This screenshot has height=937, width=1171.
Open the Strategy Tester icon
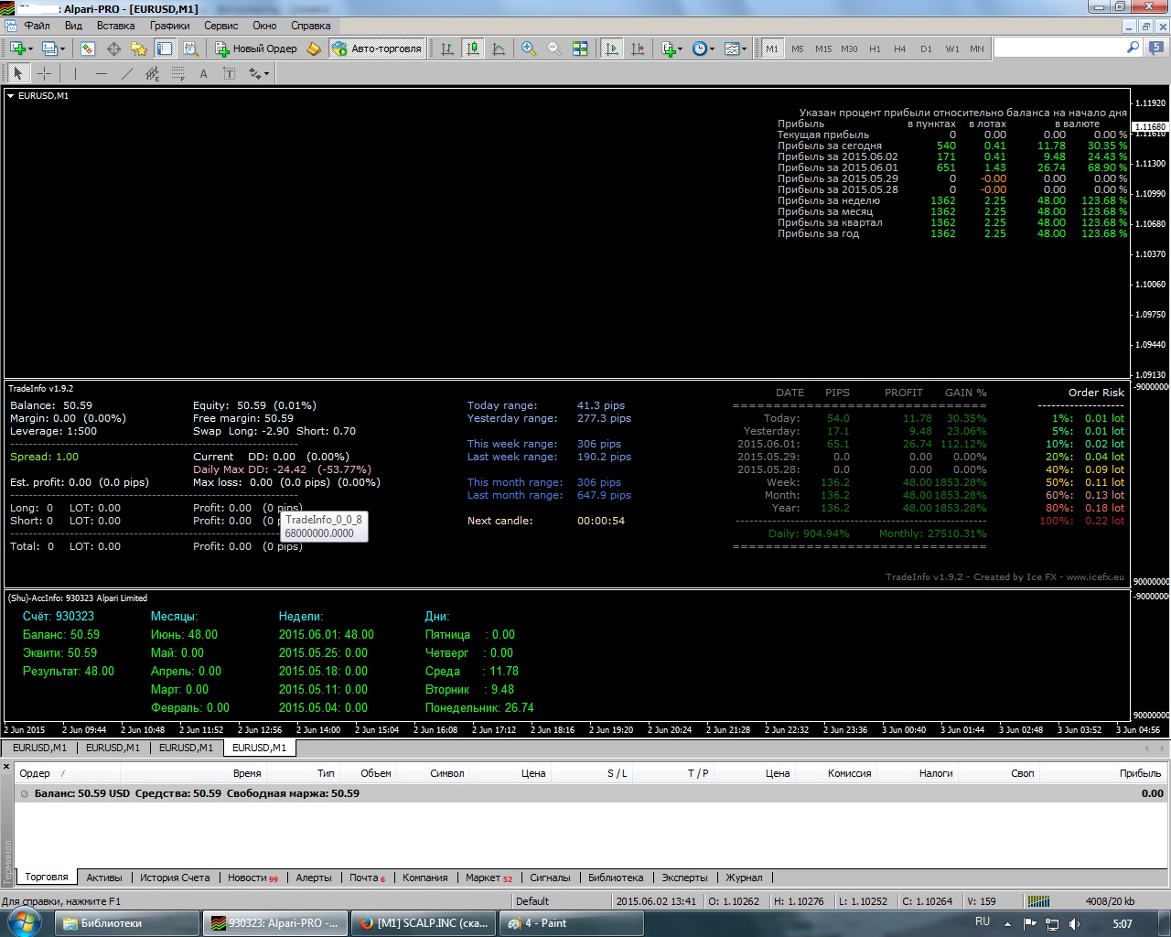[x=190, y=48]
